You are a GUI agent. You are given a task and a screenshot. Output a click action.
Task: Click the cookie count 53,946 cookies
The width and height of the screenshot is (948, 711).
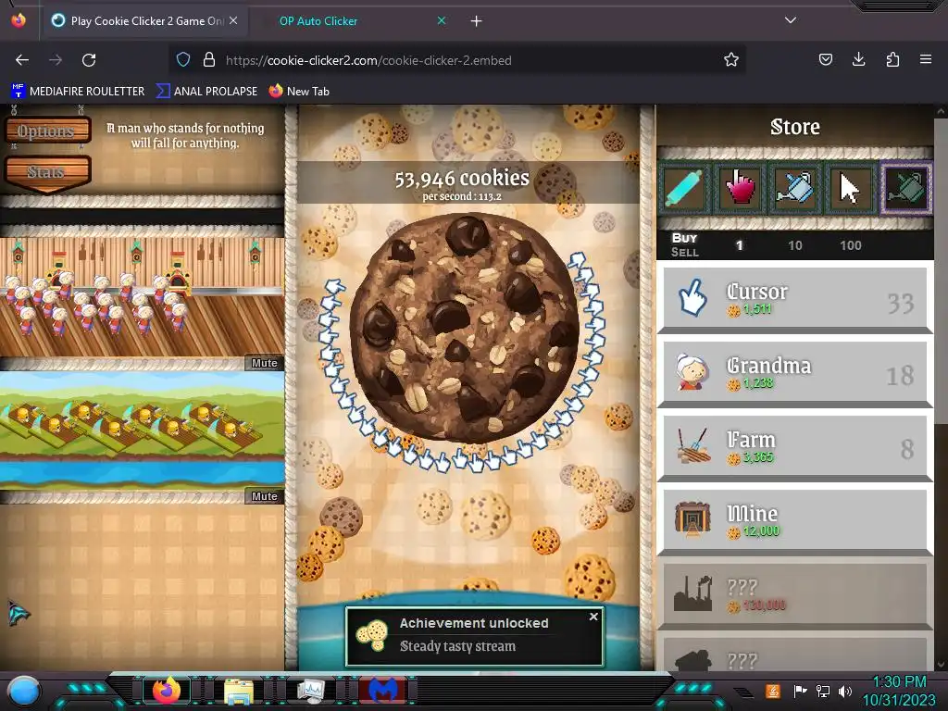tap(462, 178)
